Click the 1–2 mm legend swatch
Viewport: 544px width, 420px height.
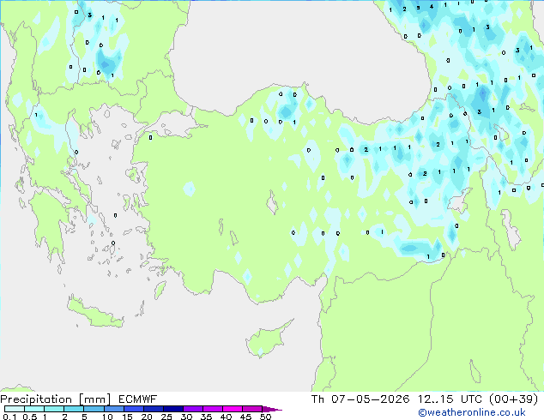click(54, 409)
